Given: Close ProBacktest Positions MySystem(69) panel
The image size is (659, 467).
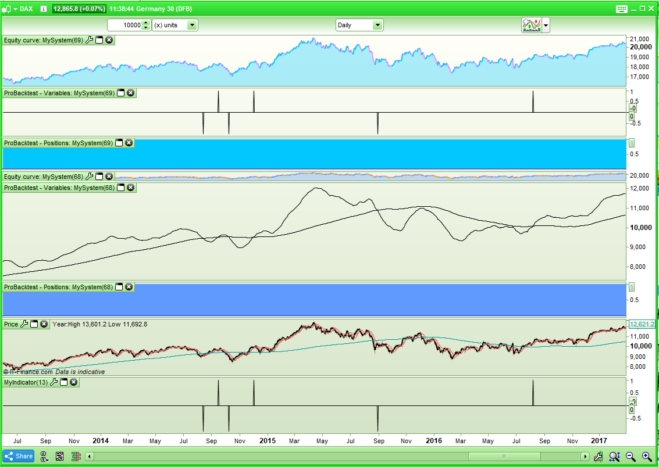Looking at the screenshot, I should (129, 143).
